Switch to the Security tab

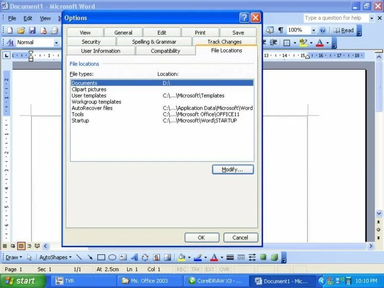tap(91, 42)
